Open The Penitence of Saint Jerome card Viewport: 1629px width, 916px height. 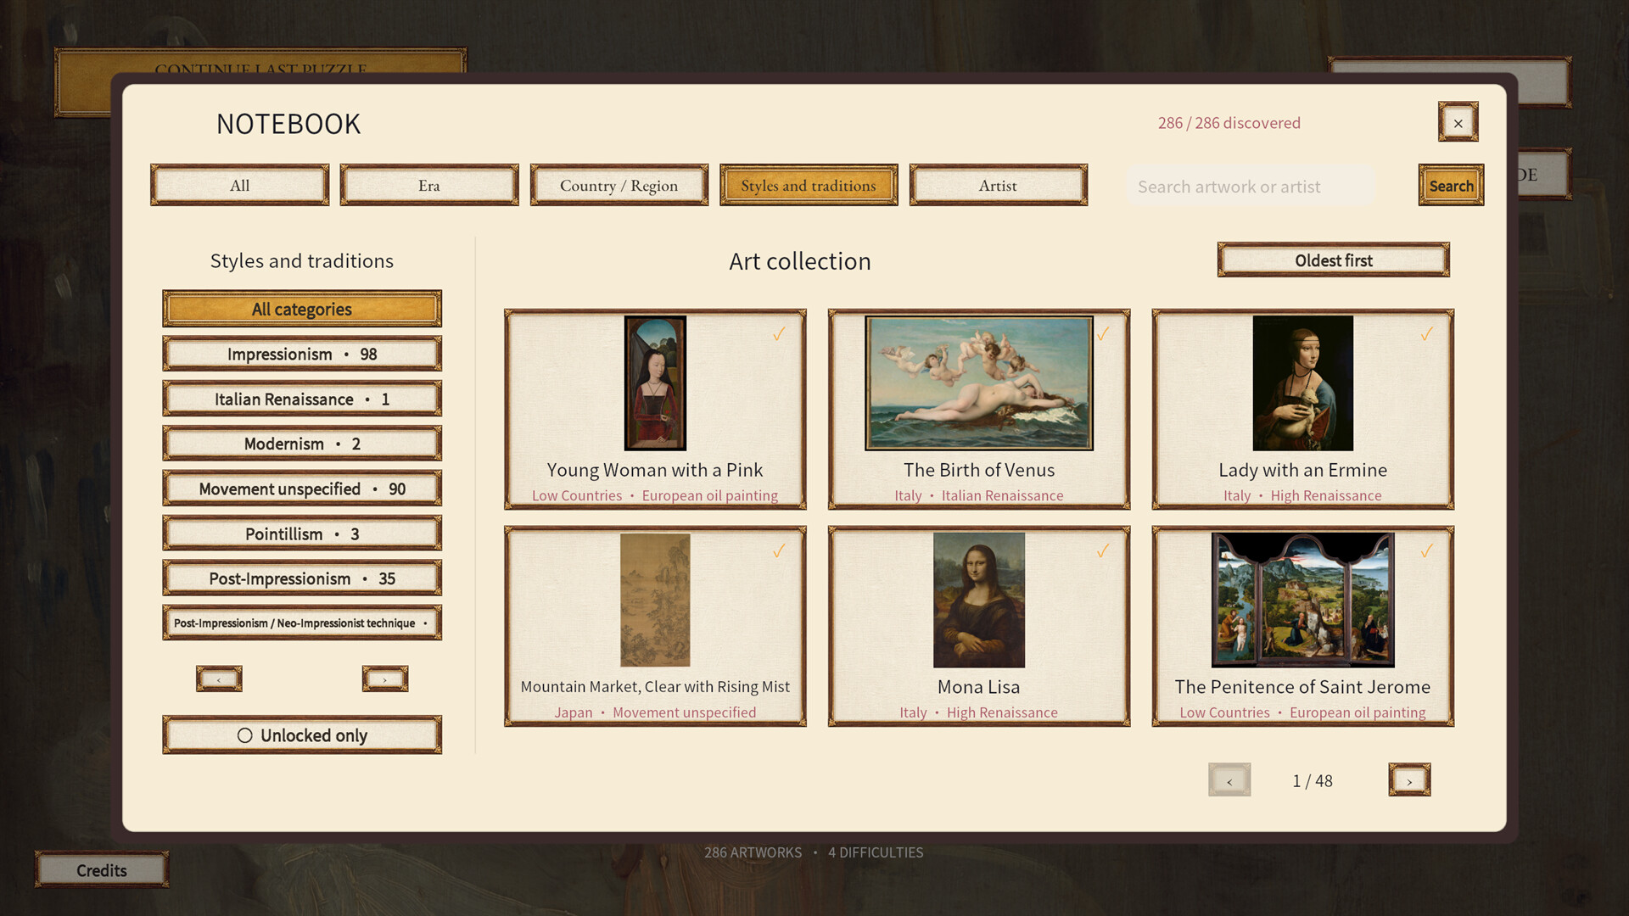point(1303,627)
